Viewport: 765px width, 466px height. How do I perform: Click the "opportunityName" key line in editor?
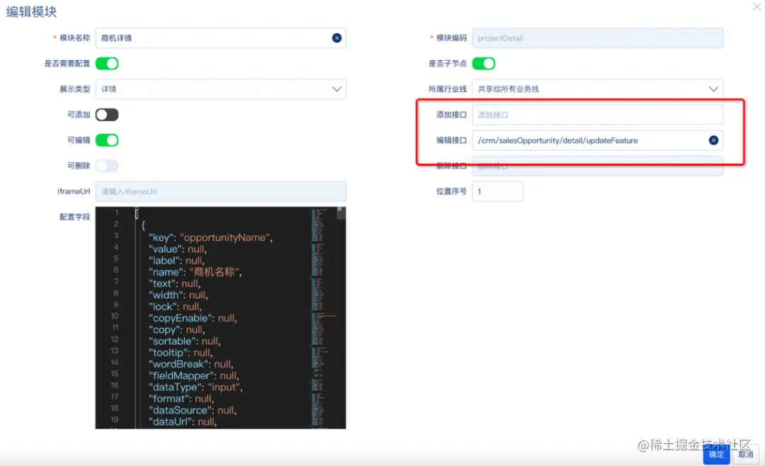[x=211, y=238]
